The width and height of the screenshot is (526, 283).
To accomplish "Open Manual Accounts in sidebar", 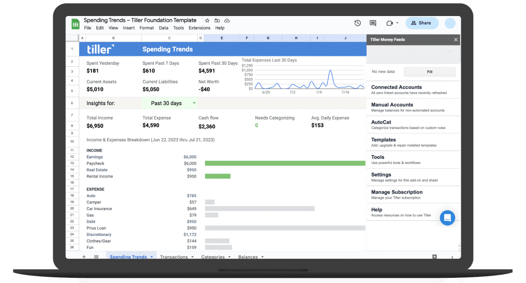I will pos(413,107).
